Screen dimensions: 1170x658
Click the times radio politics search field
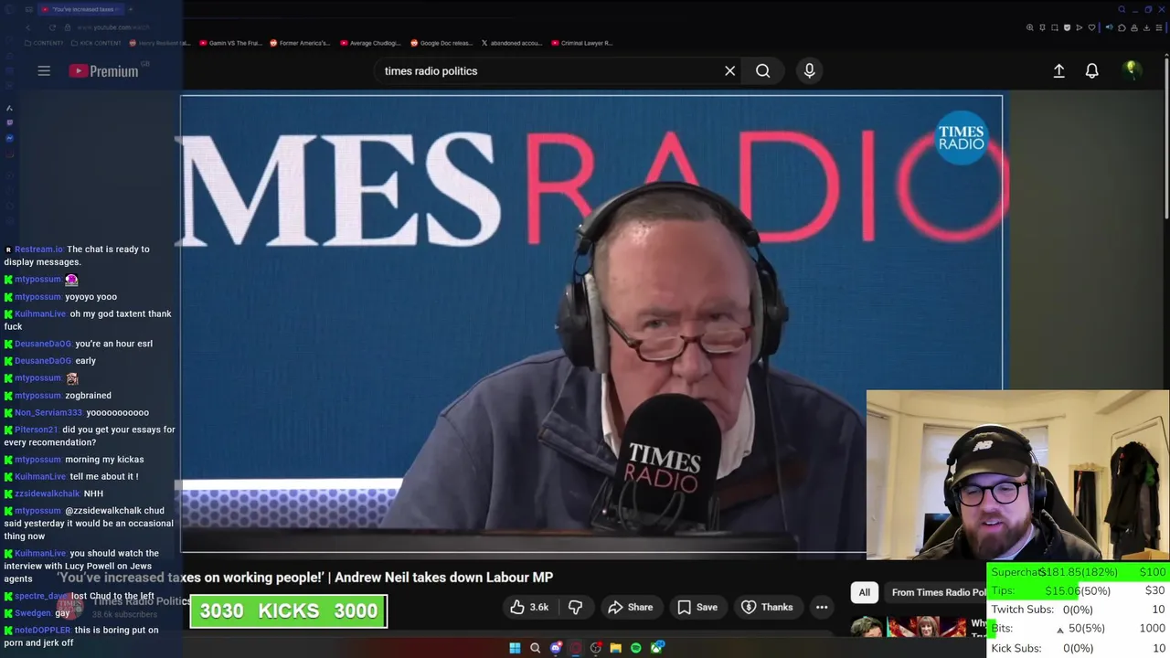(548, 70)
